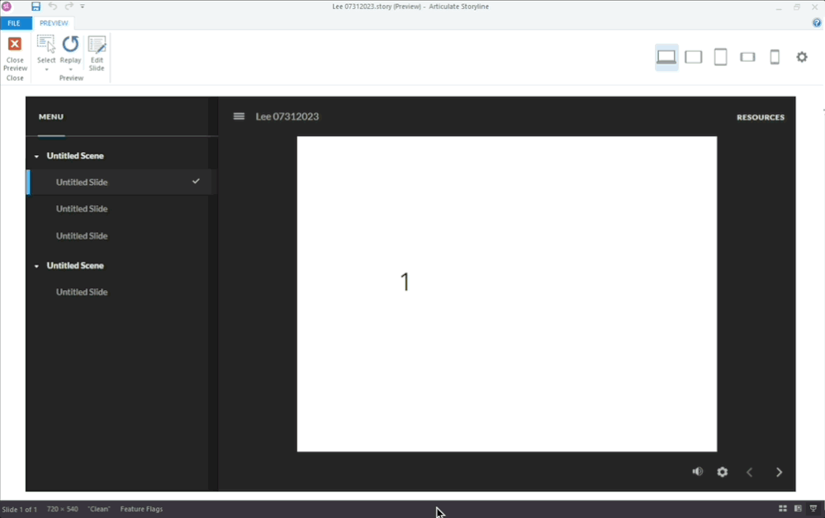Click Feature Flags in status bar
825x518 pixels.
[x=141, y=509]
